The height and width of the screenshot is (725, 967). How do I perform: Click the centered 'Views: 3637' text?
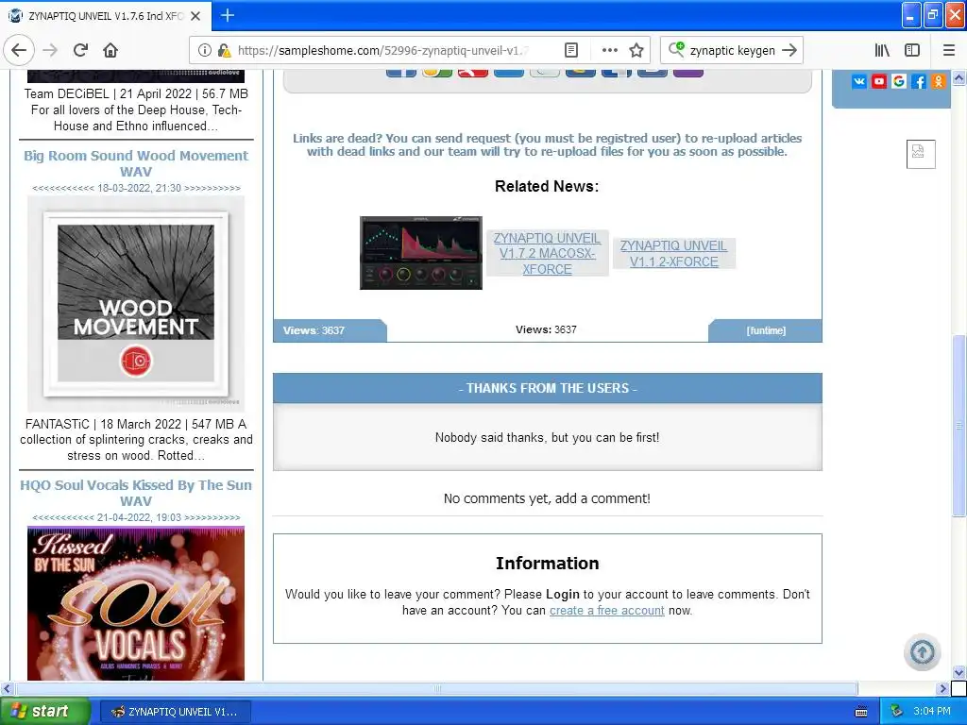546,329
